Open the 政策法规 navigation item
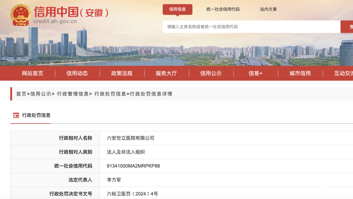This screenshot has height=199, width=353. (122, 73)
